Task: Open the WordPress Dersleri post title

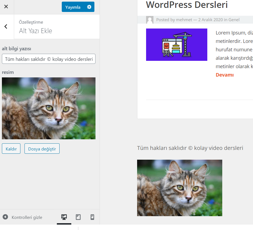Action: point(187,5)
